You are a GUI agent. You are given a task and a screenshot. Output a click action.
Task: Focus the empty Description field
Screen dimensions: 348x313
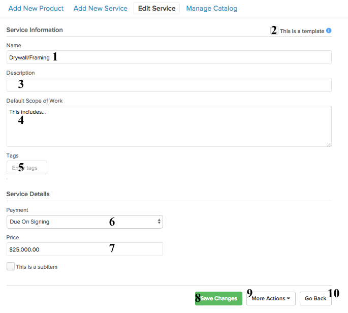169,85
